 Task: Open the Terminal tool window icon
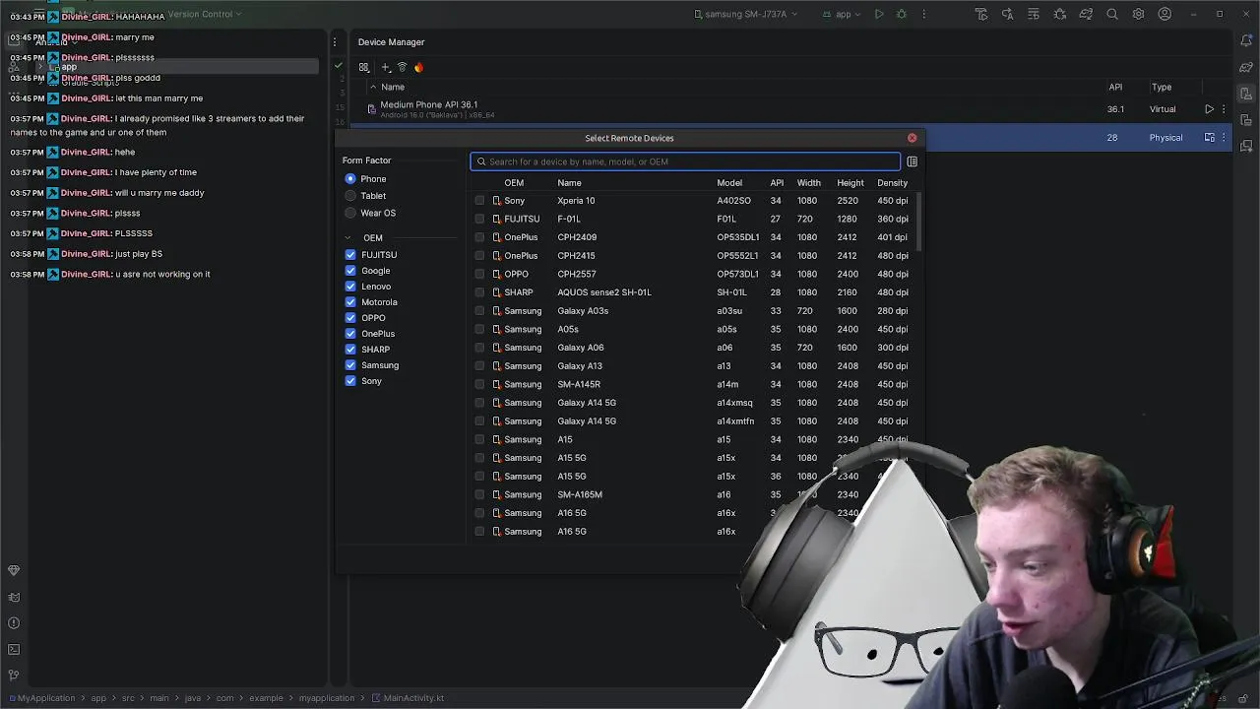point(14,649)
